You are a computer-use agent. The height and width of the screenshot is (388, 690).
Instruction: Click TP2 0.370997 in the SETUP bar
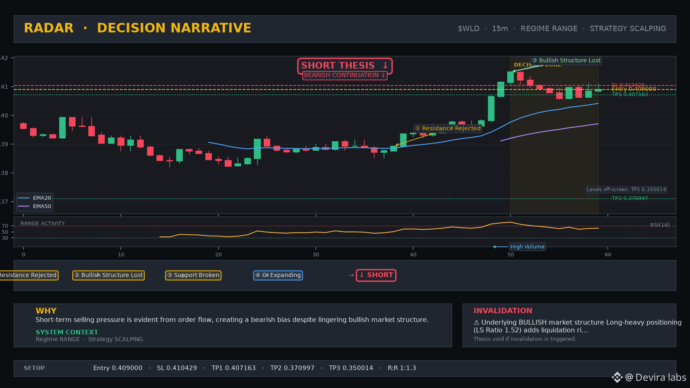(x=292, y=368)
